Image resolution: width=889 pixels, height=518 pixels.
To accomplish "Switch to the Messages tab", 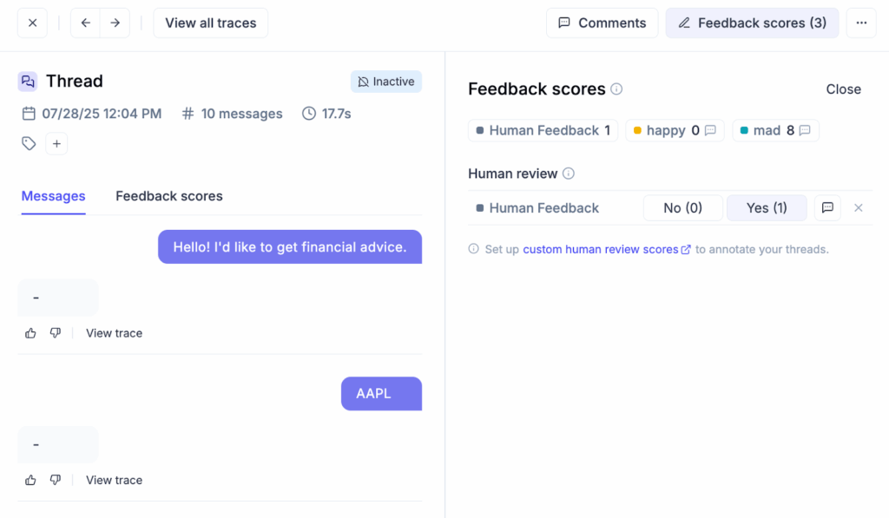I will tap(53, 196).
